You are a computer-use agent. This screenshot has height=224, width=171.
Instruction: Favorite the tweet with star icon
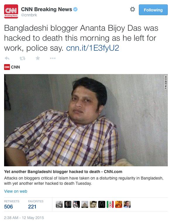point(38,58)
